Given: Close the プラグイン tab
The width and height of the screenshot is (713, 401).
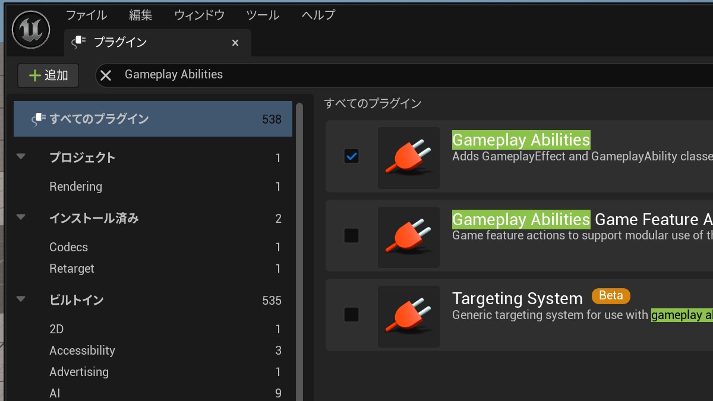Looking at the screenshot, I should pos(235,43).
